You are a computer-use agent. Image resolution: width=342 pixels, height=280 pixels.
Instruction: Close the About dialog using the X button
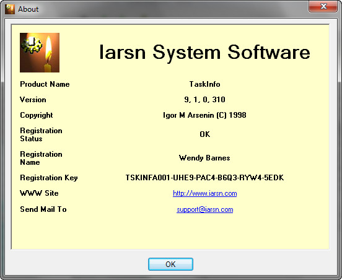pyautogui.click(x=323, y=6)
